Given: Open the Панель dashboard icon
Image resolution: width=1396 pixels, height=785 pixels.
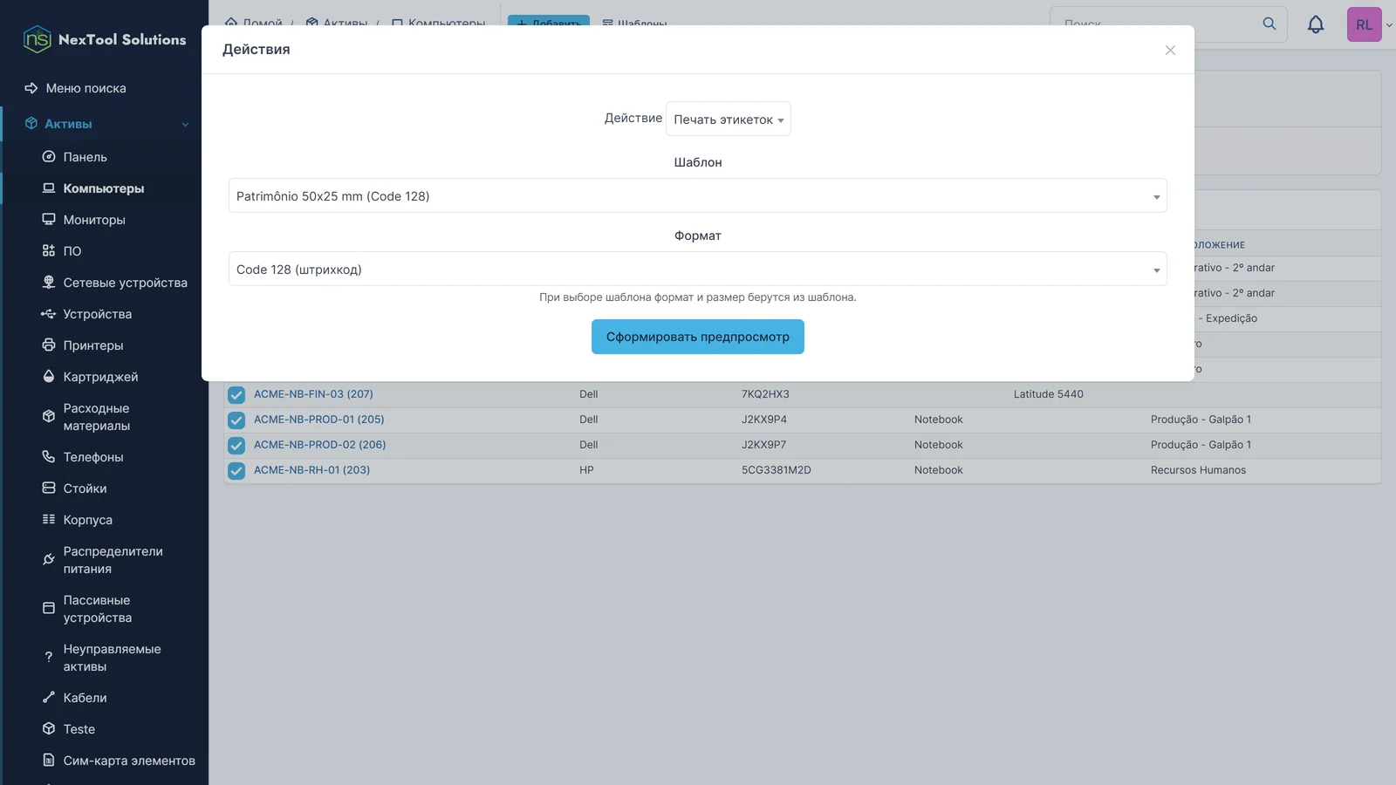Looking at the screenshot, I should (x=49, y=157).
